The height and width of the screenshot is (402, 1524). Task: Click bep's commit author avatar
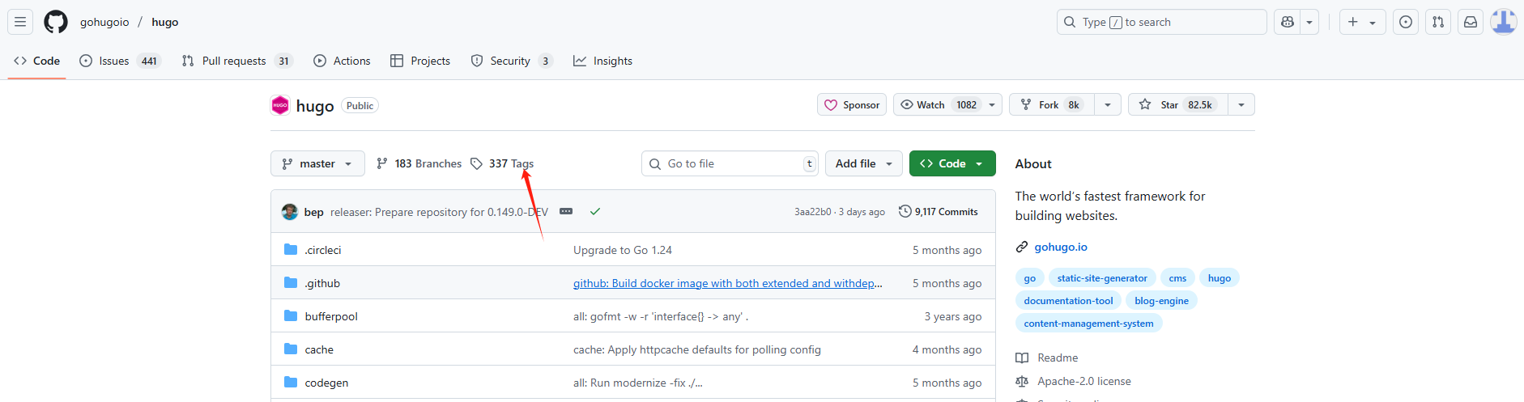coord(290,212)
